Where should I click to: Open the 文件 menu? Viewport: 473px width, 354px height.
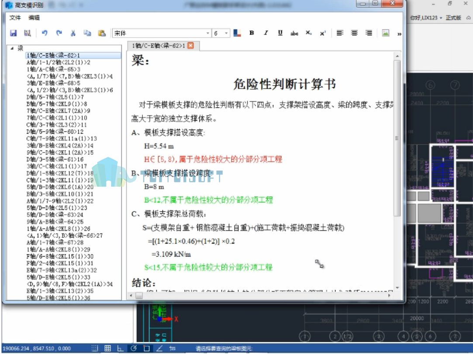coord(15,17)
